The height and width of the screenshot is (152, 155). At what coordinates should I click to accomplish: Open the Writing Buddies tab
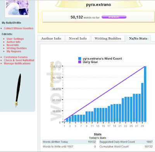(108, 38)
